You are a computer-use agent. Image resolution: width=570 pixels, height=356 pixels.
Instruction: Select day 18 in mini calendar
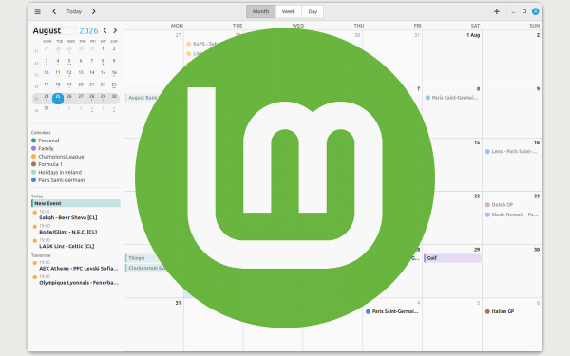click(58, 84)
